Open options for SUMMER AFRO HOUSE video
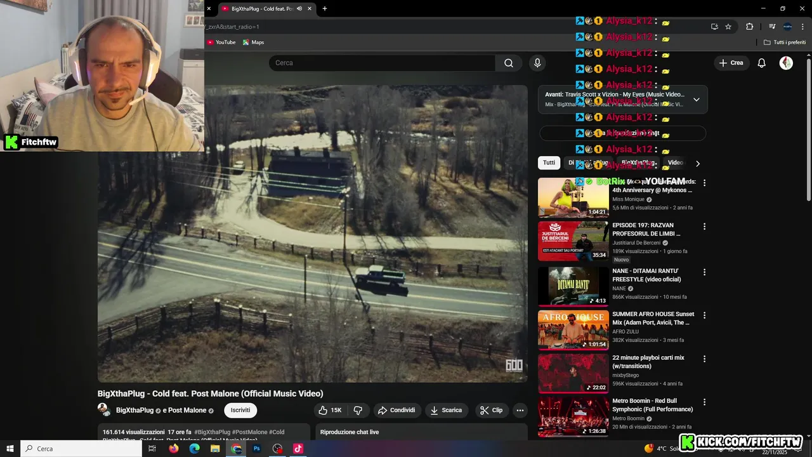 (x=704, y=315)
